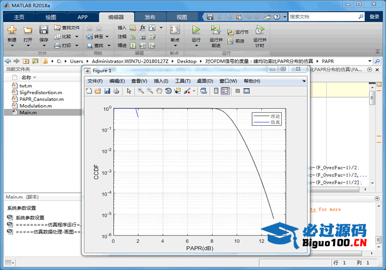Switch to the 发布 ribbon tab
This screenshot has height=270, width=386.
(x=149, y=17)
